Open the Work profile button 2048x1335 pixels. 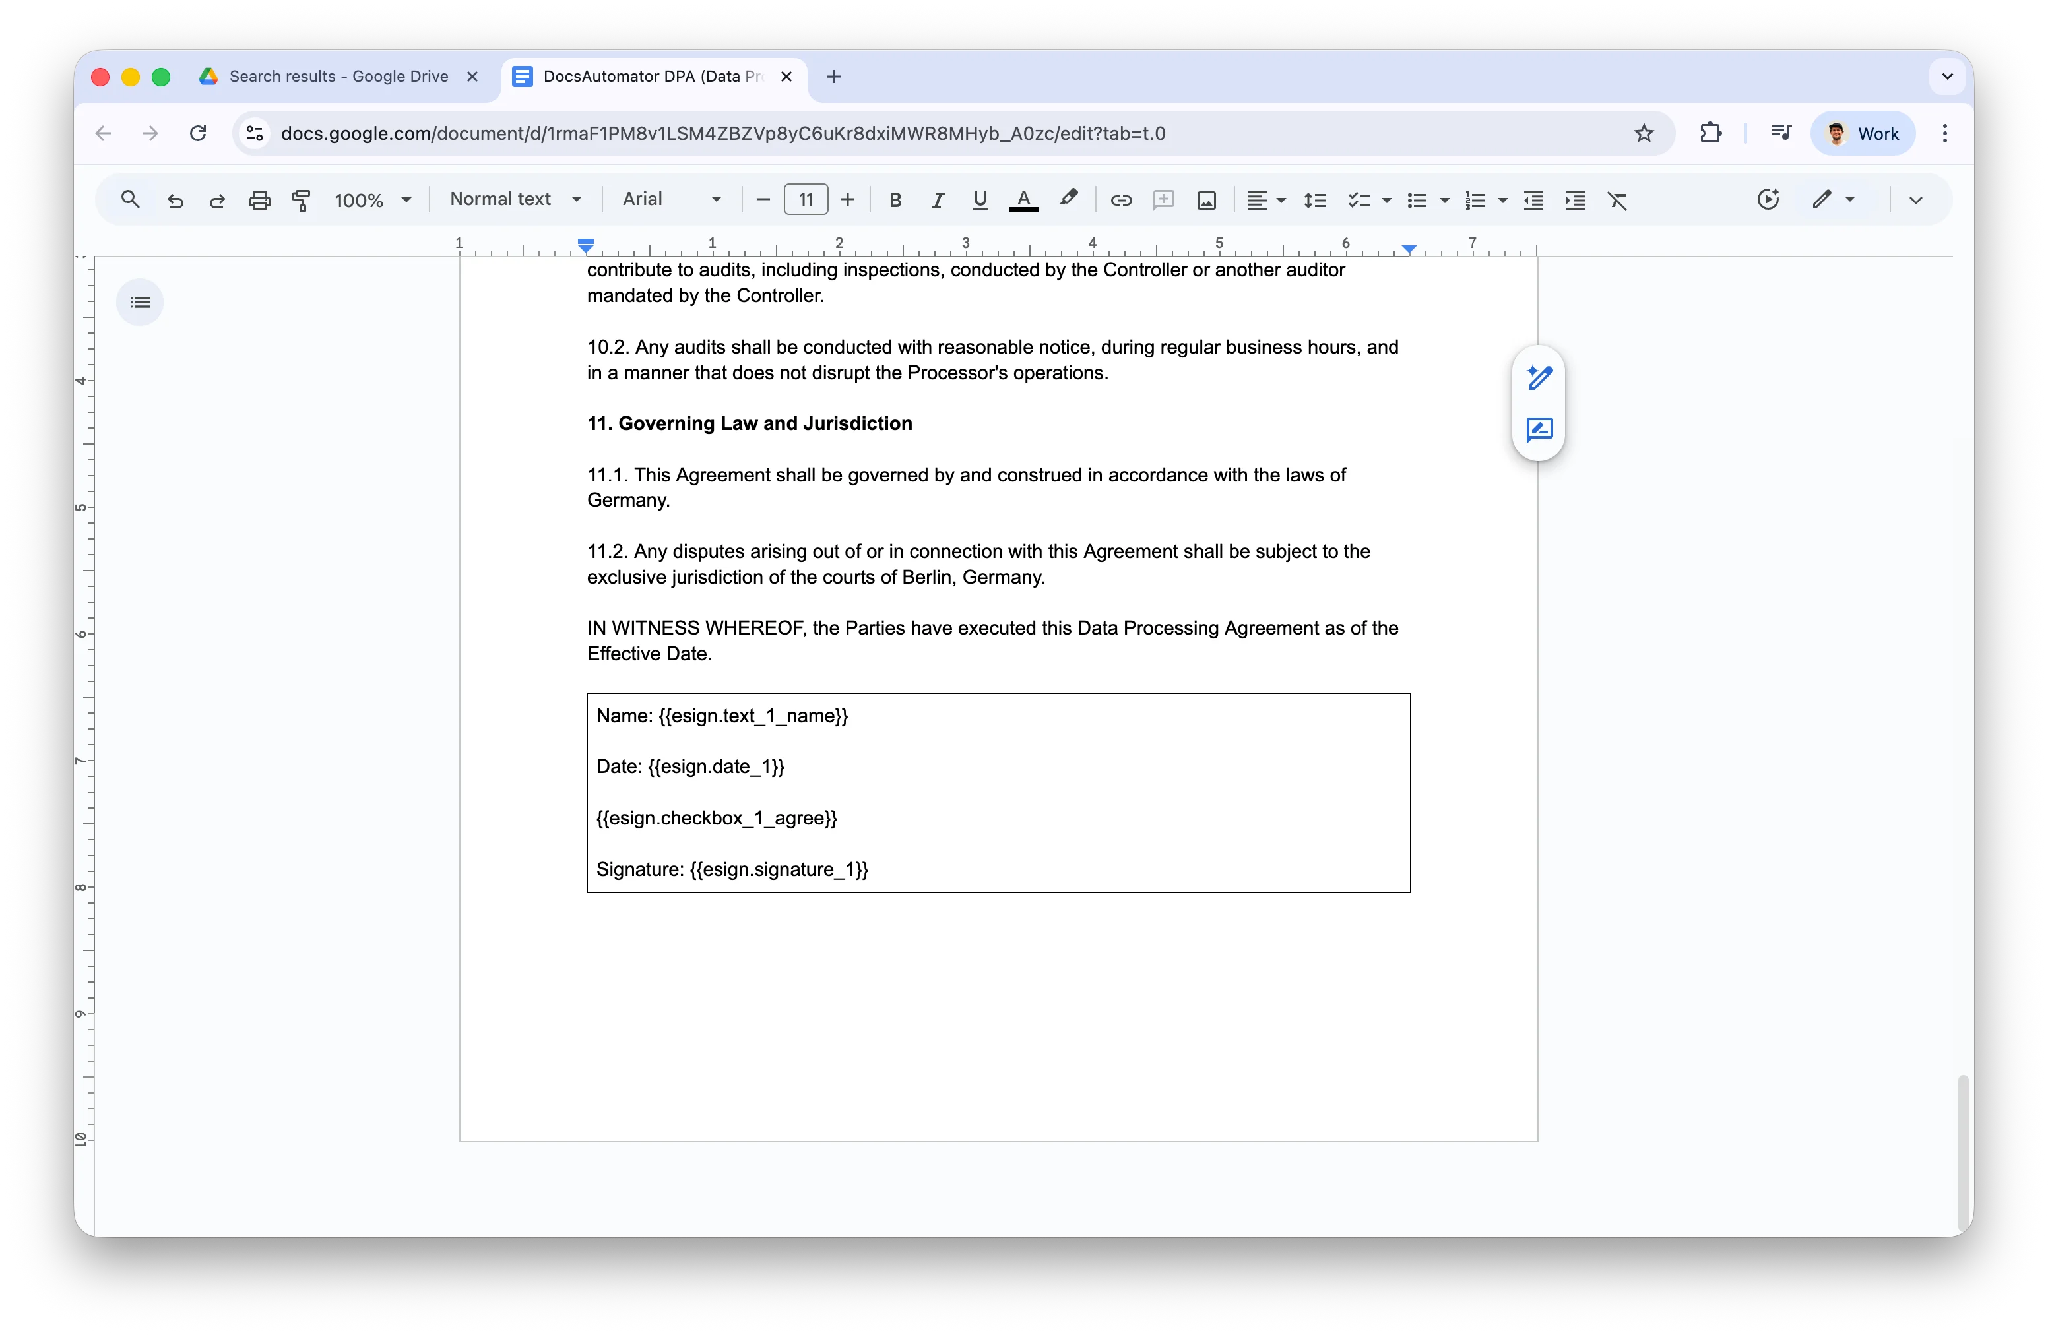[x=1863, y=133]
